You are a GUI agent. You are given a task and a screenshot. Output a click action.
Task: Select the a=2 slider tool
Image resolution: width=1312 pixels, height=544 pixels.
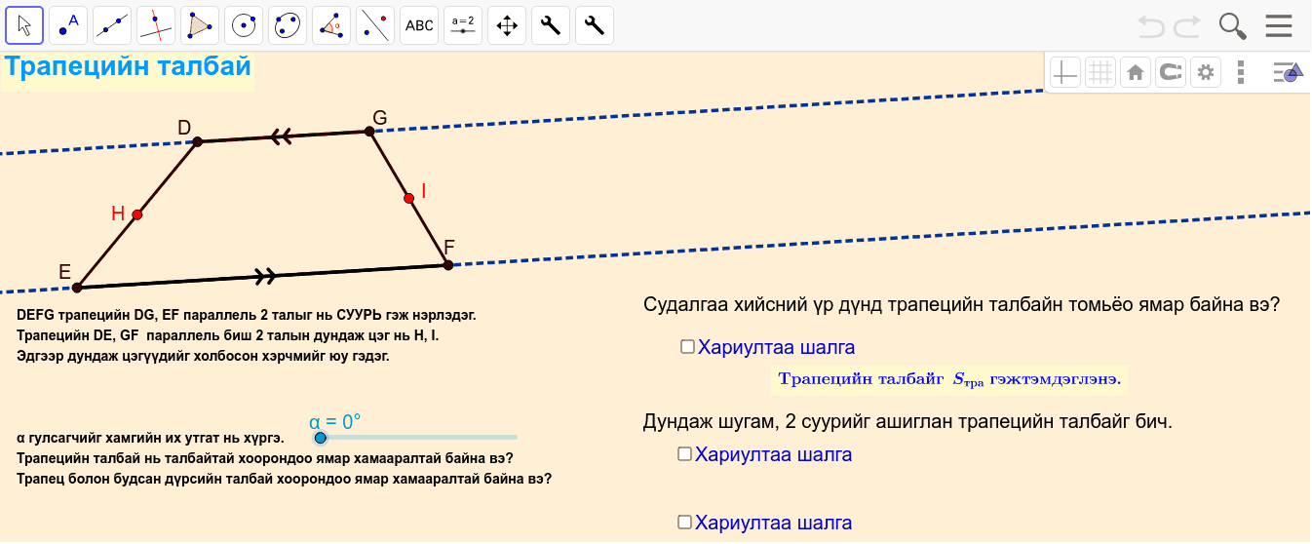pyautogui.click(x=463, y=25)
